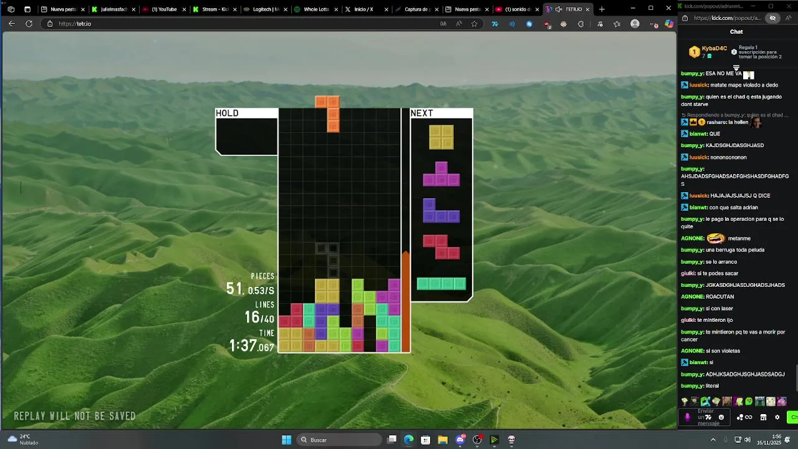Click the first emote in quick emote row
This screenshot has height=449, width=798.
684,402
